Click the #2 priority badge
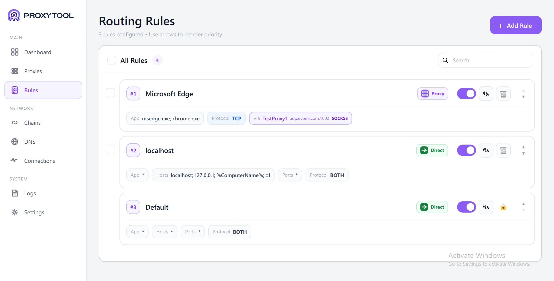This screenshot has height=281, width=554. click(x=133, y=150)
